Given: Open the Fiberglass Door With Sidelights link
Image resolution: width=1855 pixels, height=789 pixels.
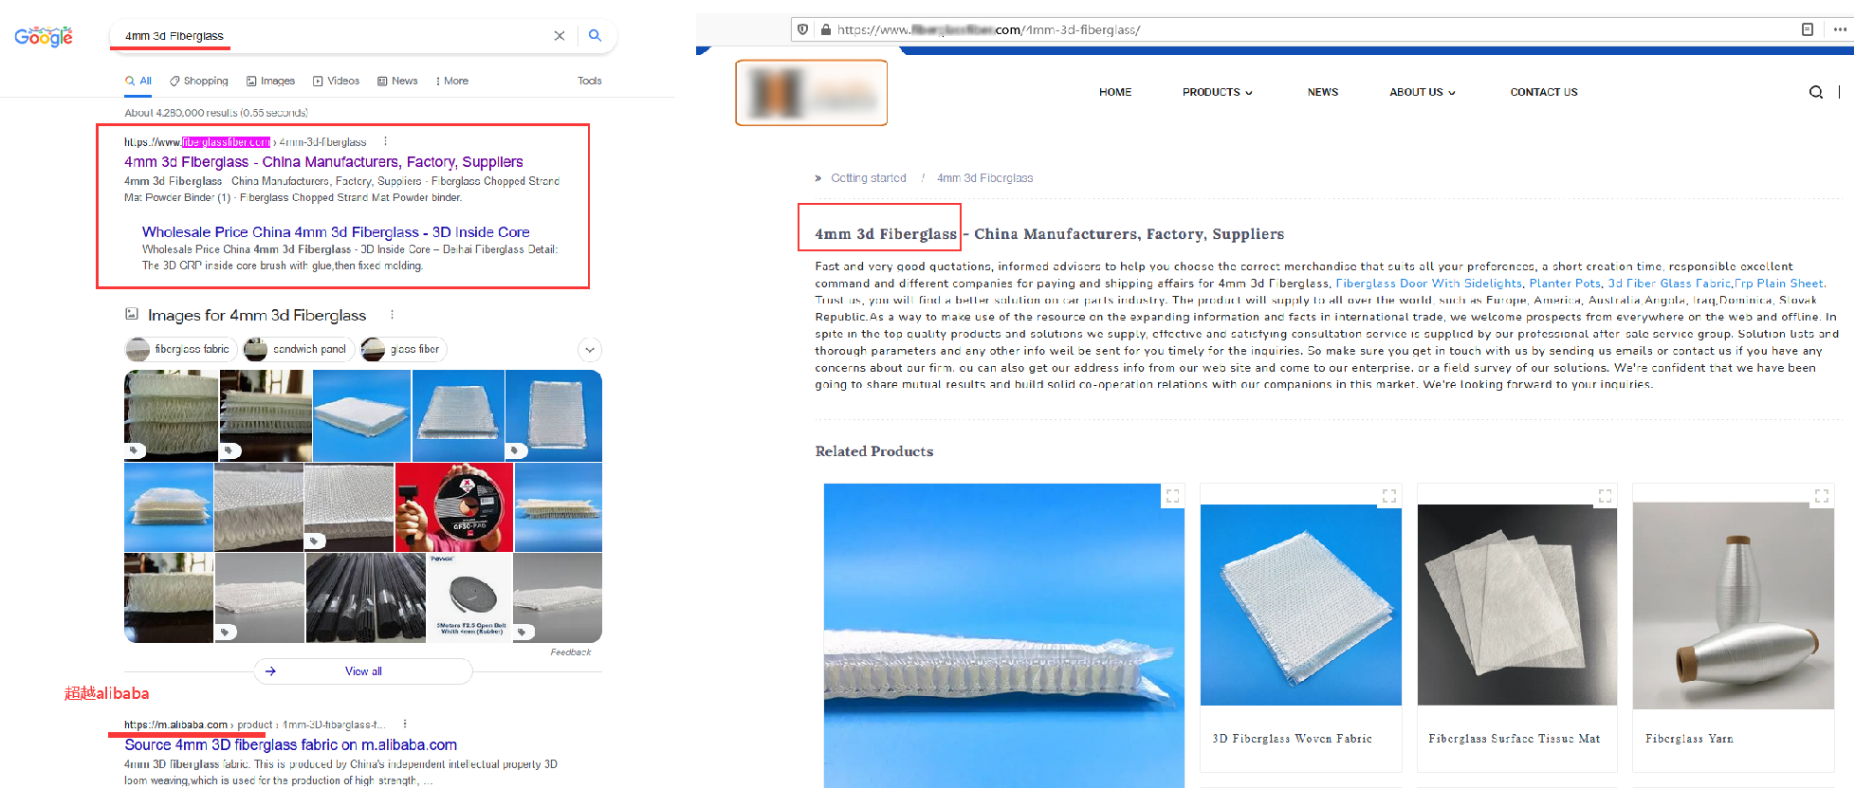Looking at the screenshot, I should 1428,284.
